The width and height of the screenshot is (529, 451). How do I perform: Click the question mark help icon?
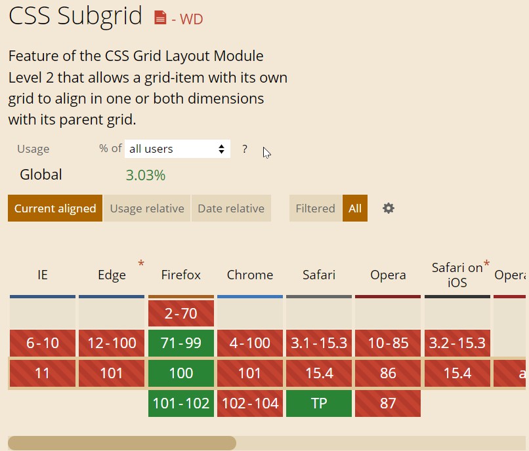[x=244, y=149]
